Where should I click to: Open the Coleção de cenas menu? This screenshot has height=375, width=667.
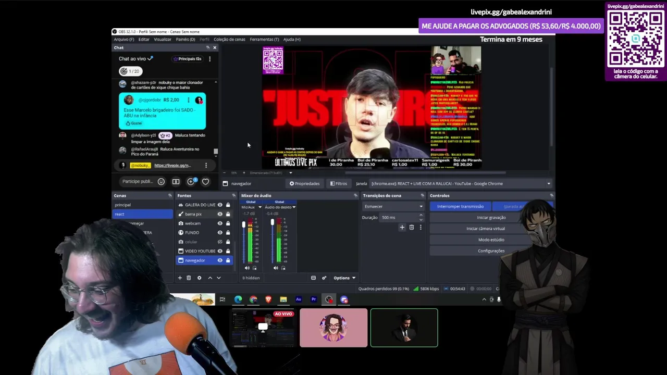pyautogui.click(x=229, y=39)
